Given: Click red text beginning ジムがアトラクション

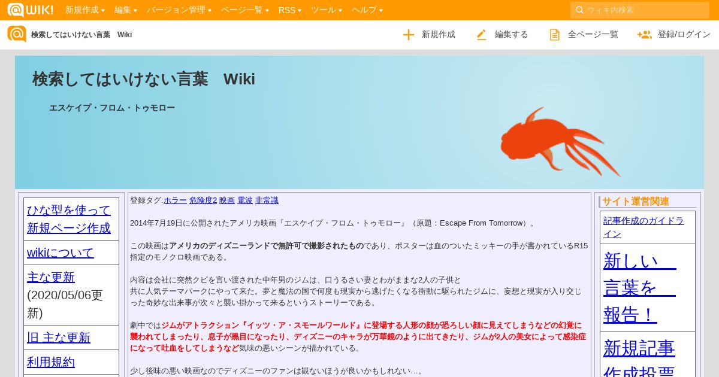Looking at the screenshot, I should (x=358, y=337).
